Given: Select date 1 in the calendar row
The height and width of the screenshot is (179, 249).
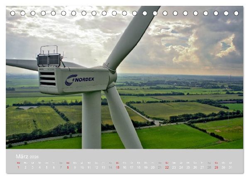Looking at the screenshot, I should (x=18, y=167).
